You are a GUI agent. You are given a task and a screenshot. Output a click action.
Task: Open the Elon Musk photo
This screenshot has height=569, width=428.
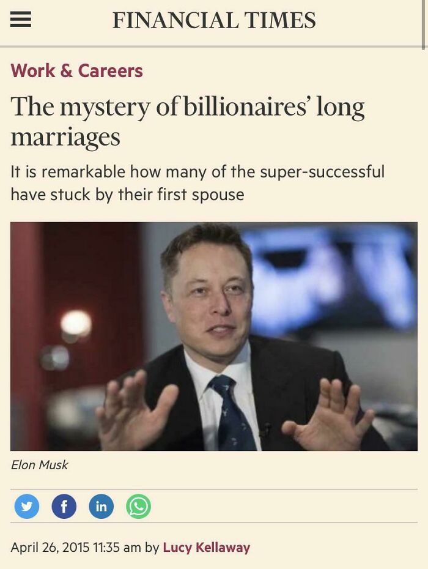click(x=214, y=335)
